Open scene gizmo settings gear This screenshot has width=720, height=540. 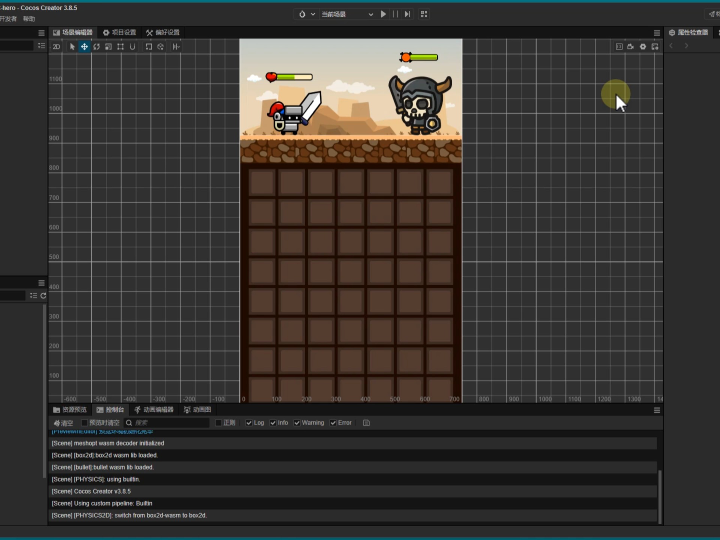point(643,46)
